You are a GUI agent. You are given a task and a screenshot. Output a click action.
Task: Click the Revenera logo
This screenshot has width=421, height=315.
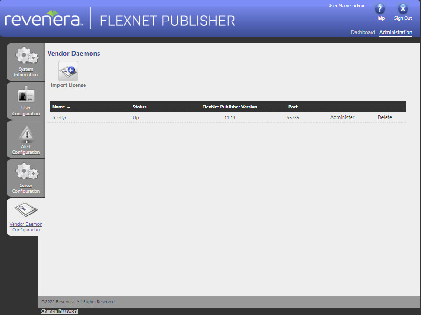(x=44, y=19)
